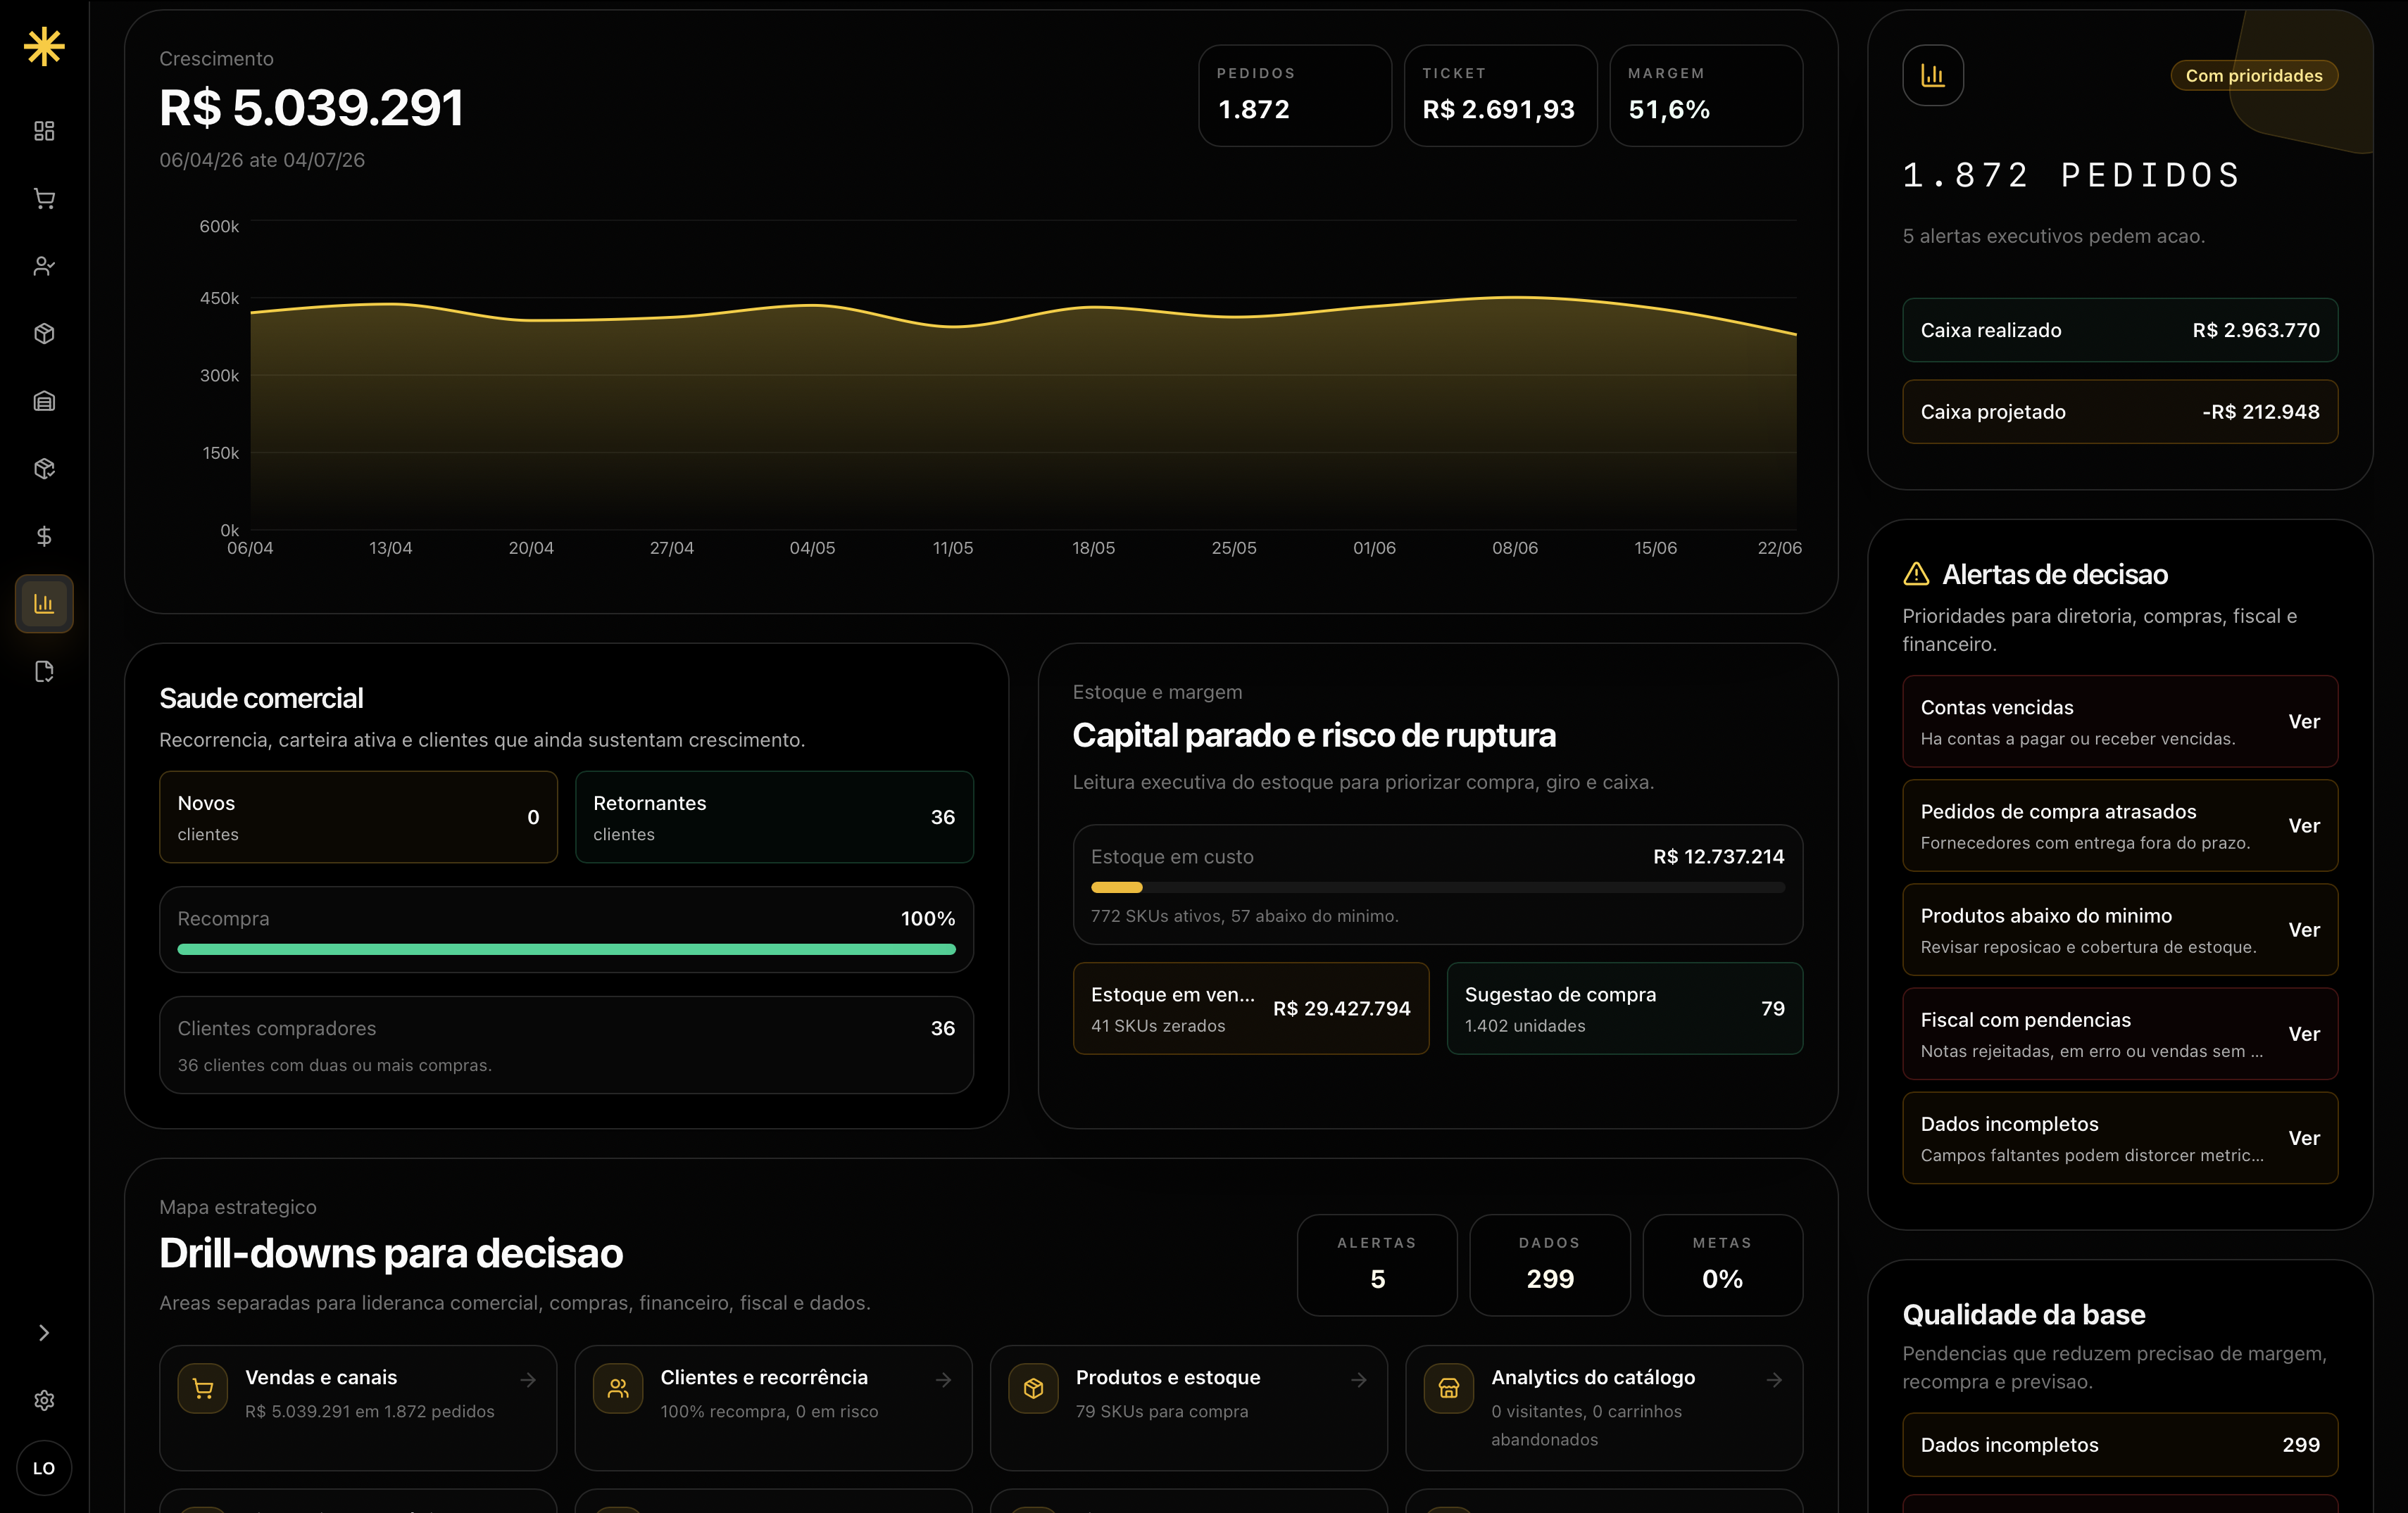Click the yellow asterisk logo icon
The image size is (2408, 1513).
click(x=44, y=46)
